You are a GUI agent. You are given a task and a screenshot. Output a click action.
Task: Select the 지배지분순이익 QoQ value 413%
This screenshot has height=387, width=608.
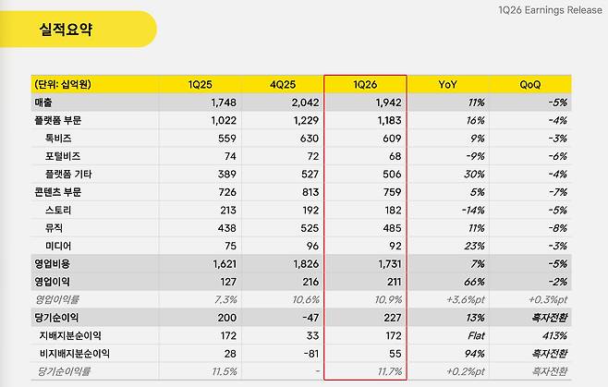point(555,335)
